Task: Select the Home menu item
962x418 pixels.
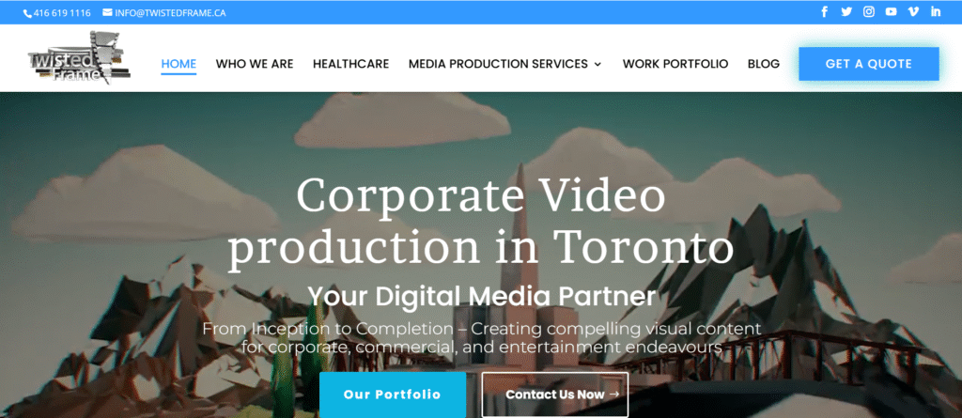Action: click(178, 64)
